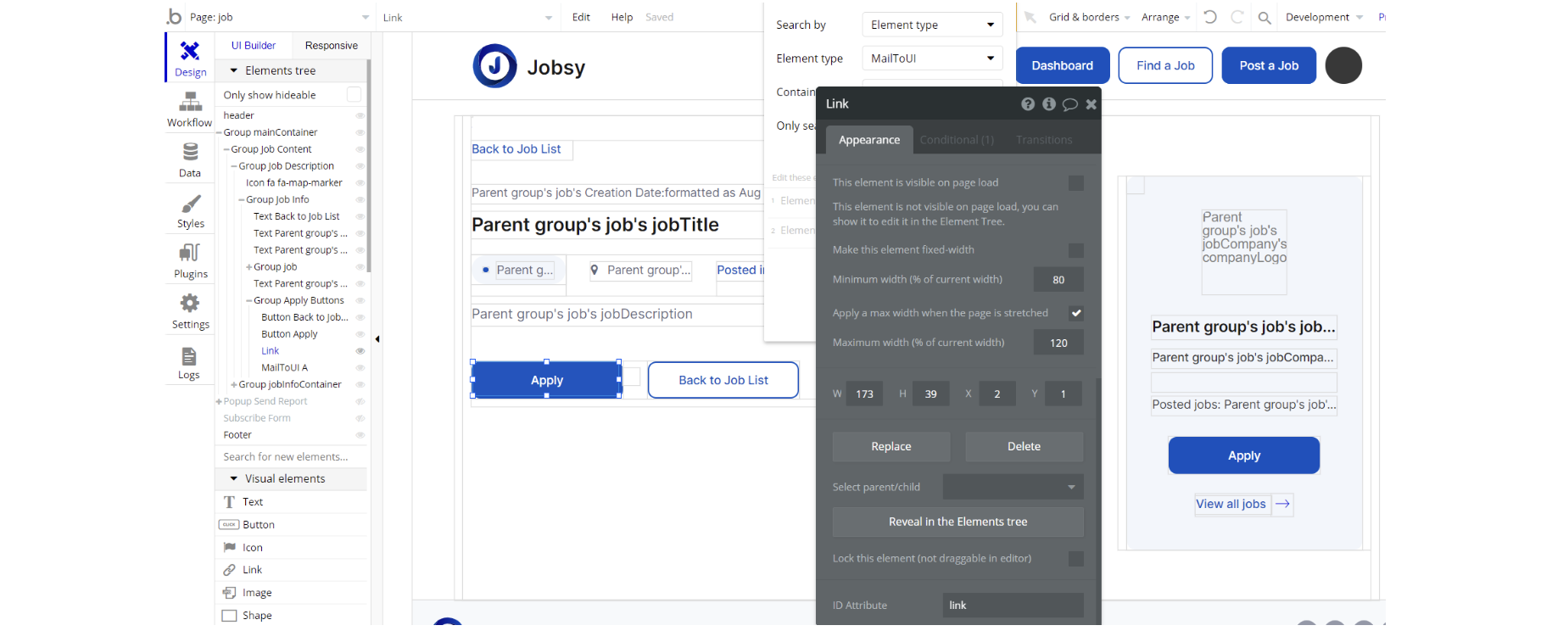Open the 'Select parent/child' dropdown
The height and width of the screenshot is (631, 1552).
point(1013,487)
